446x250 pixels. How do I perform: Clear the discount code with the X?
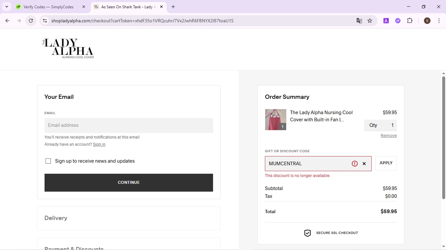pos(364,164)
